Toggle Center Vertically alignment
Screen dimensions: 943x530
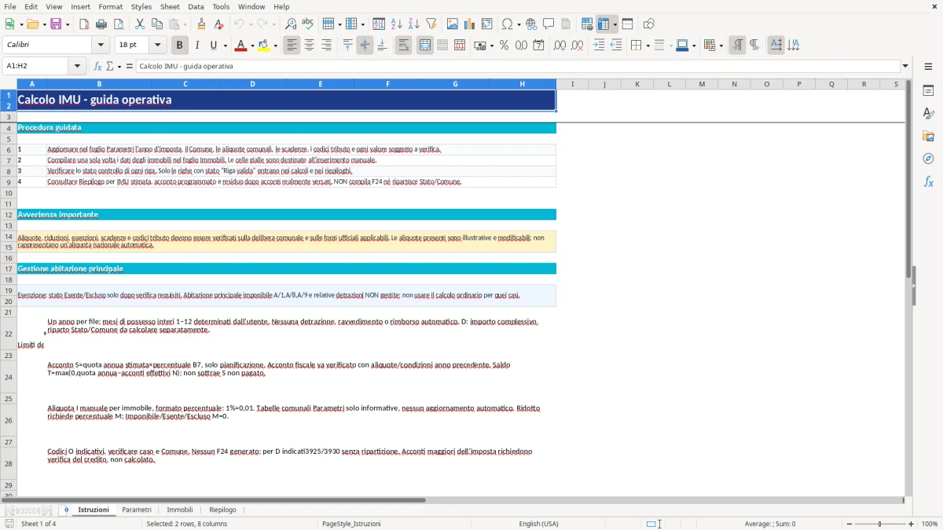(x=365, y=46)
